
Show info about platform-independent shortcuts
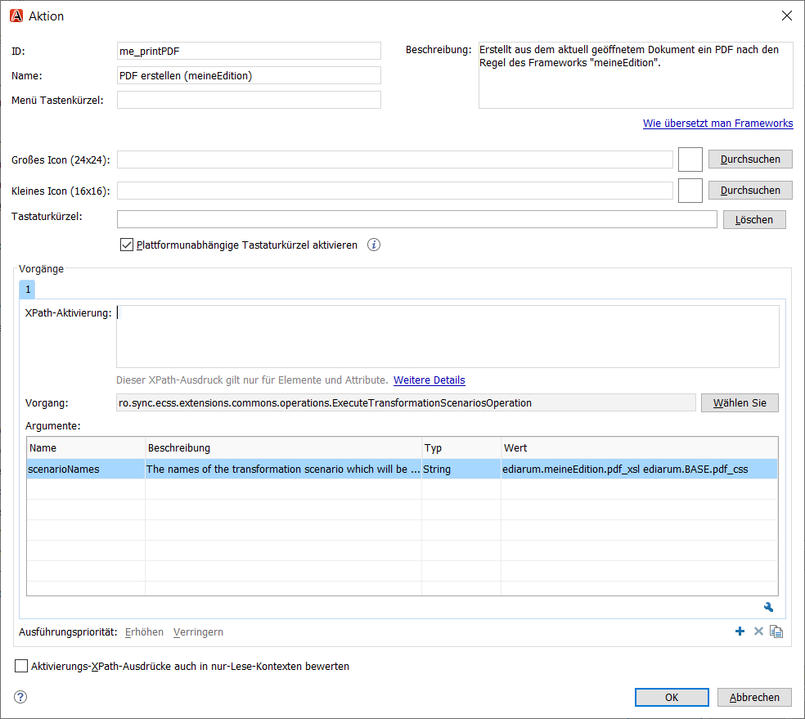pyautogui.click(x=374, y=245)
